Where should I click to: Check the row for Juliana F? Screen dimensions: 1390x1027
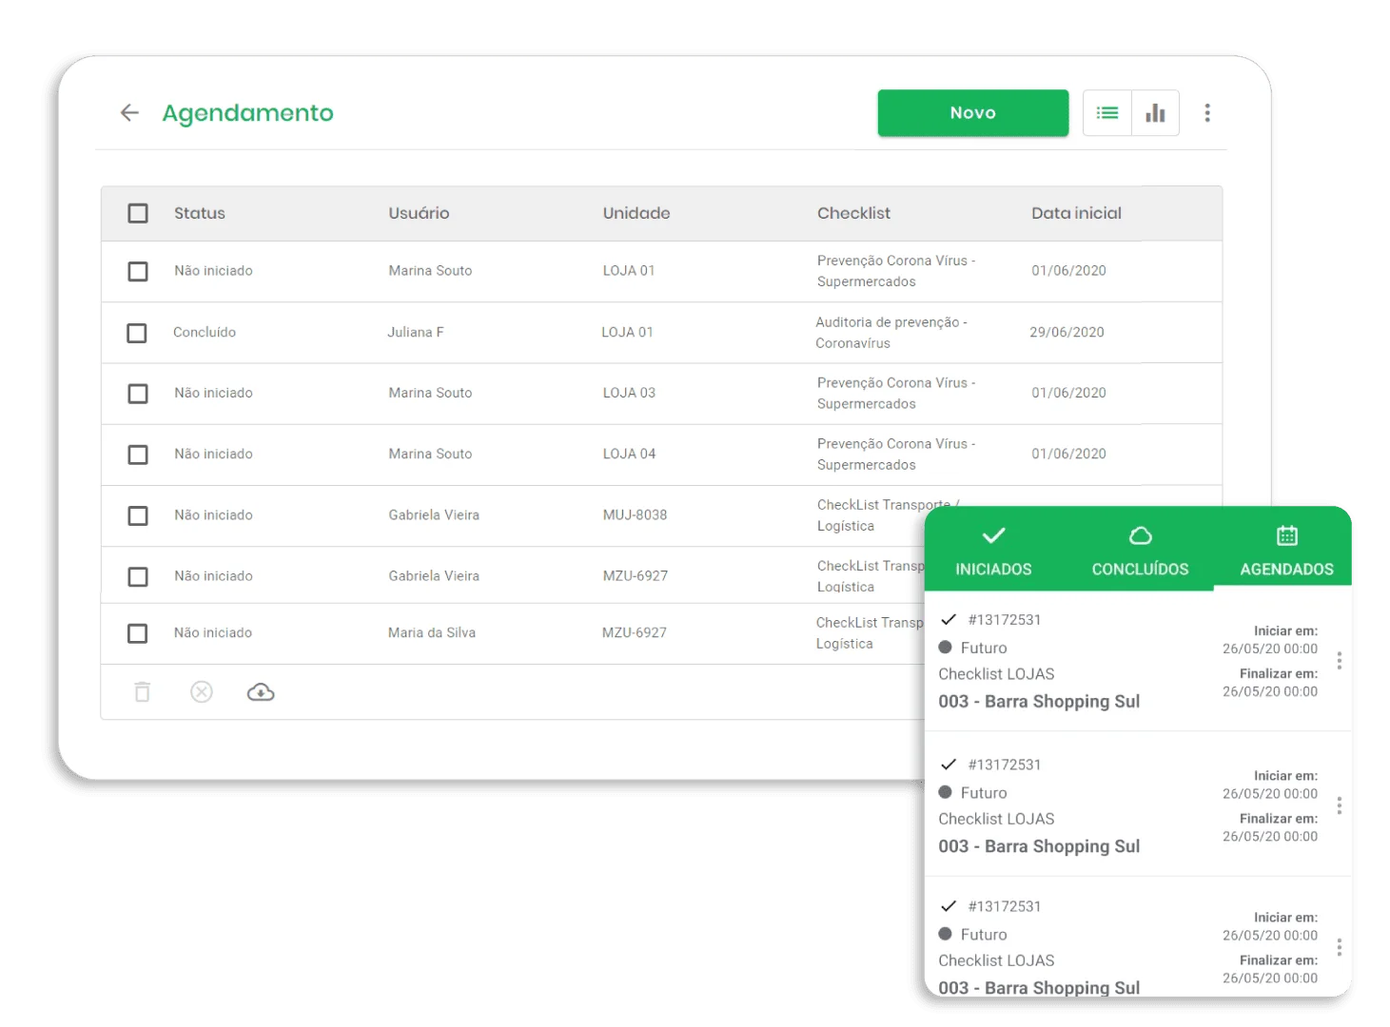[x=137, y=333]
